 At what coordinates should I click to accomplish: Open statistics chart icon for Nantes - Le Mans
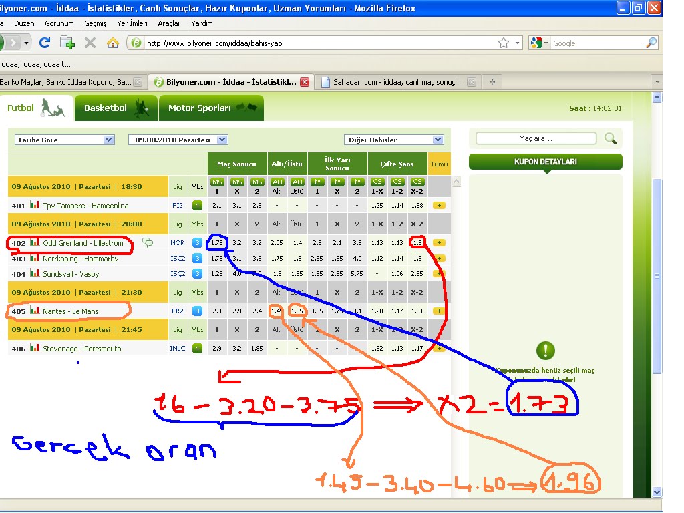point(35,311)
